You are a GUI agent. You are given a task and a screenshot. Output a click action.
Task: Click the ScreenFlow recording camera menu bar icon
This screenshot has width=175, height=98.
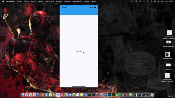pyautogui.click(x=132, y=1)
